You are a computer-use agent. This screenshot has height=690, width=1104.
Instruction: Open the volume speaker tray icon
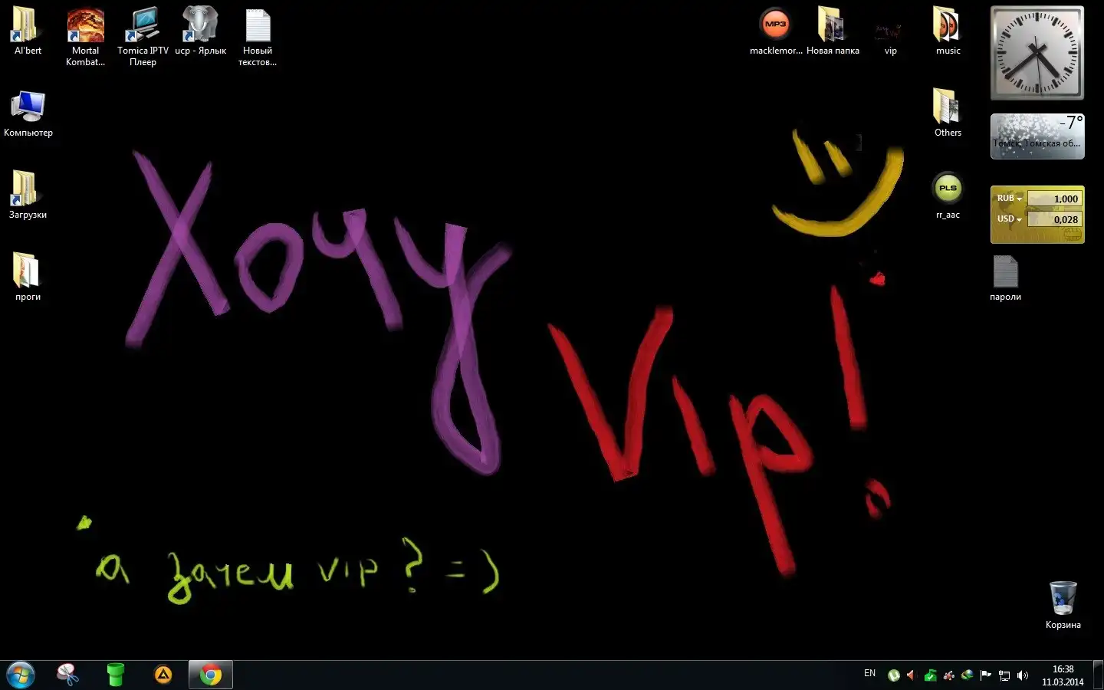click(x=1022, y=675)
